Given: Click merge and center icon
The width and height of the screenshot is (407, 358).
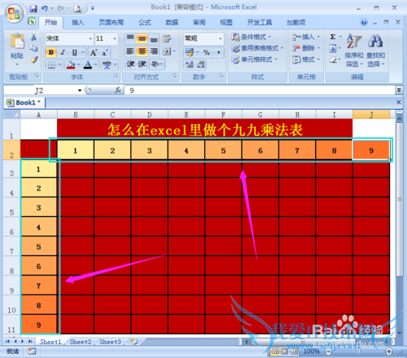Looking at the screenshot, I should tap(167, 51).
